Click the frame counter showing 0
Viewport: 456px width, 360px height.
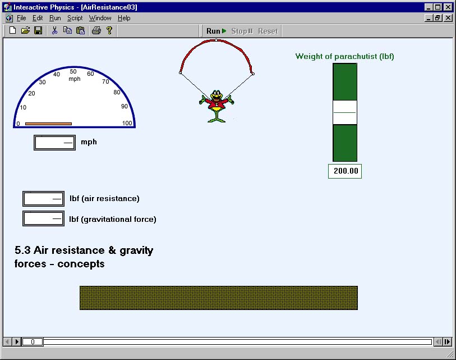[x=33, y=341]
